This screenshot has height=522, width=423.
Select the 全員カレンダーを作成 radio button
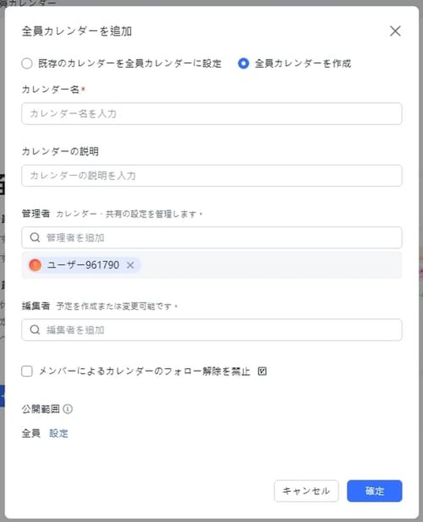243,63
